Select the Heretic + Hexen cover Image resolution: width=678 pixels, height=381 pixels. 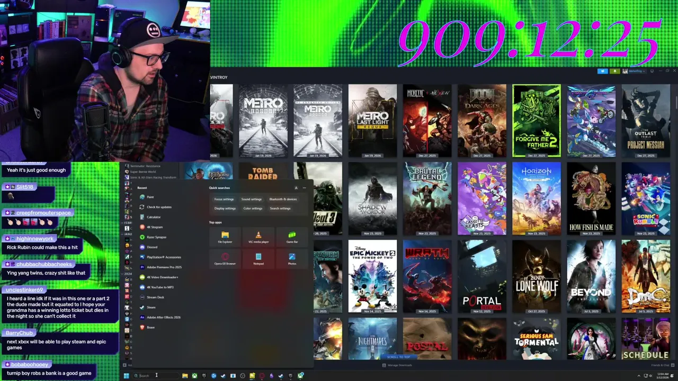[x=427, y=121]
